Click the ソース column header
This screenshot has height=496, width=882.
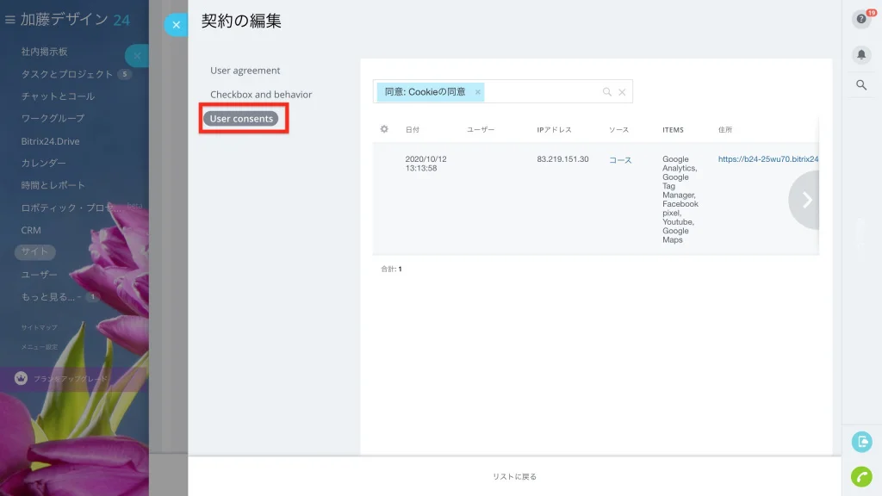(618, 130)
